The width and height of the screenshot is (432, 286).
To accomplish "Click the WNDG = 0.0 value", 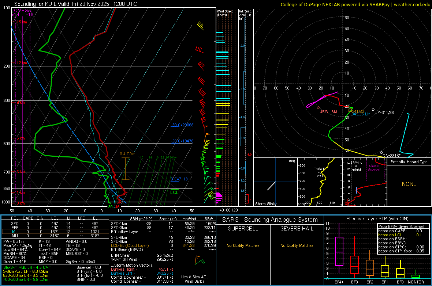I will pos(76,241).
